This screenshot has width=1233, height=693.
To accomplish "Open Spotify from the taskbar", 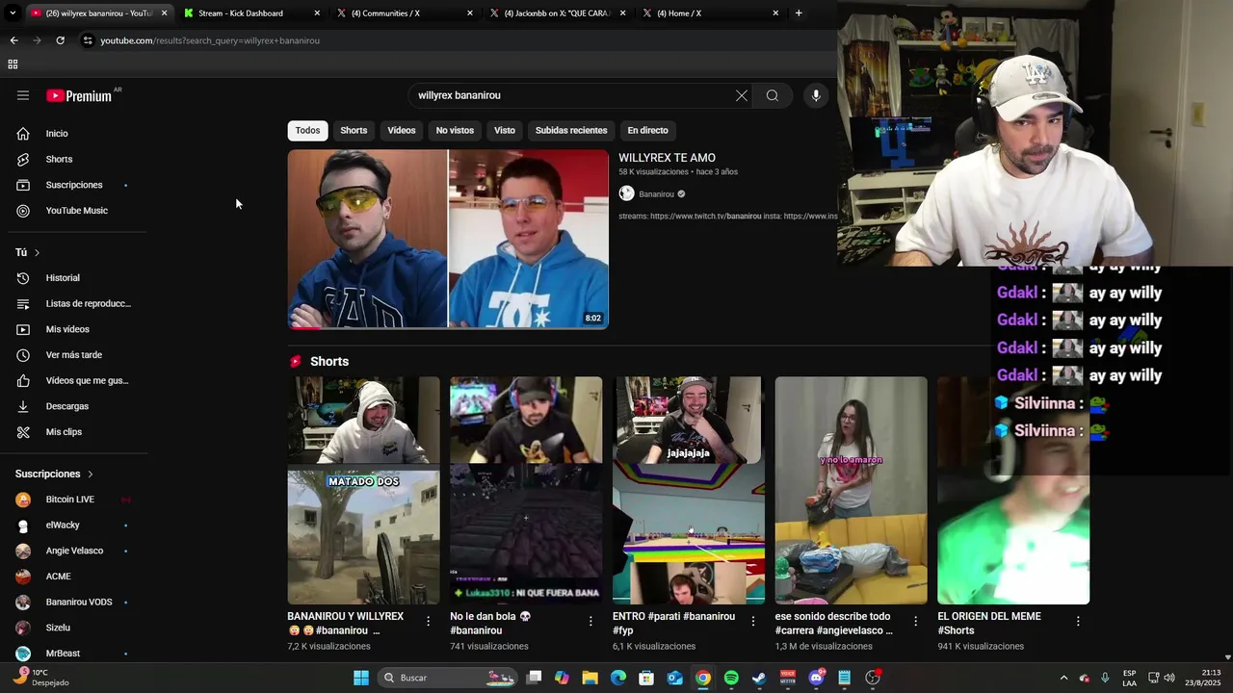I will click(x=731, y=678).
